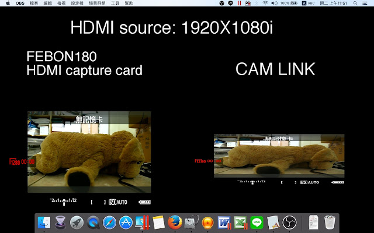This screenshot has height=233, width=374.
Task: Click the 'HDMI capture card' label text
Action: pos(84,70)
